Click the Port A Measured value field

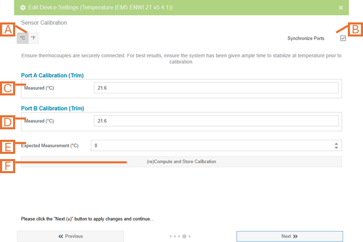click(216, 88)
